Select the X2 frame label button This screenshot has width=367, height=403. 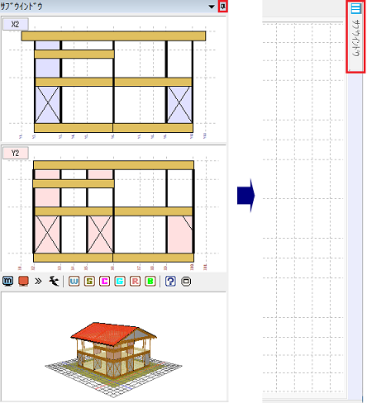click(16, 24)
